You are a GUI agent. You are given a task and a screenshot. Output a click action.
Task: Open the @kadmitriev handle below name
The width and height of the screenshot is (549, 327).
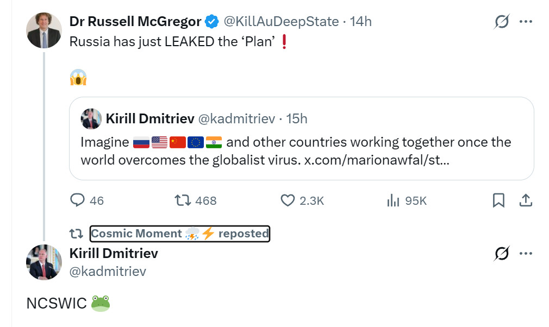click(108, 271)
